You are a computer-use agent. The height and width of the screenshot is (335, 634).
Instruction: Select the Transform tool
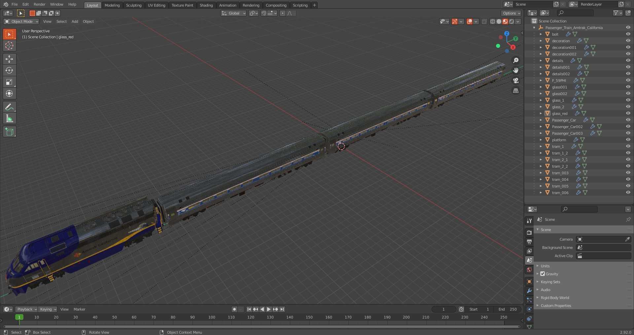coord(9,93)
